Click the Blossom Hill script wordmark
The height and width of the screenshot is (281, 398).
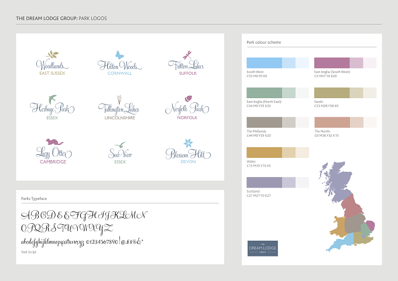point(188,154)
